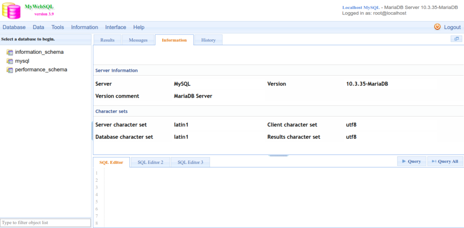Click the Server information heading

116,71
